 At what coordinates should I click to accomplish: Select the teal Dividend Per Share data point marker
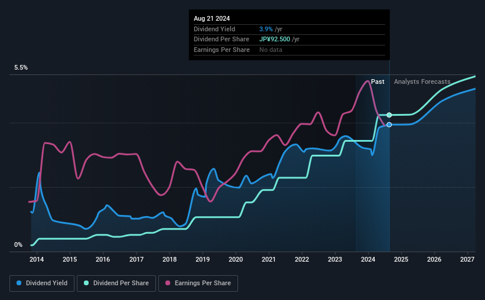click(389, 115)
